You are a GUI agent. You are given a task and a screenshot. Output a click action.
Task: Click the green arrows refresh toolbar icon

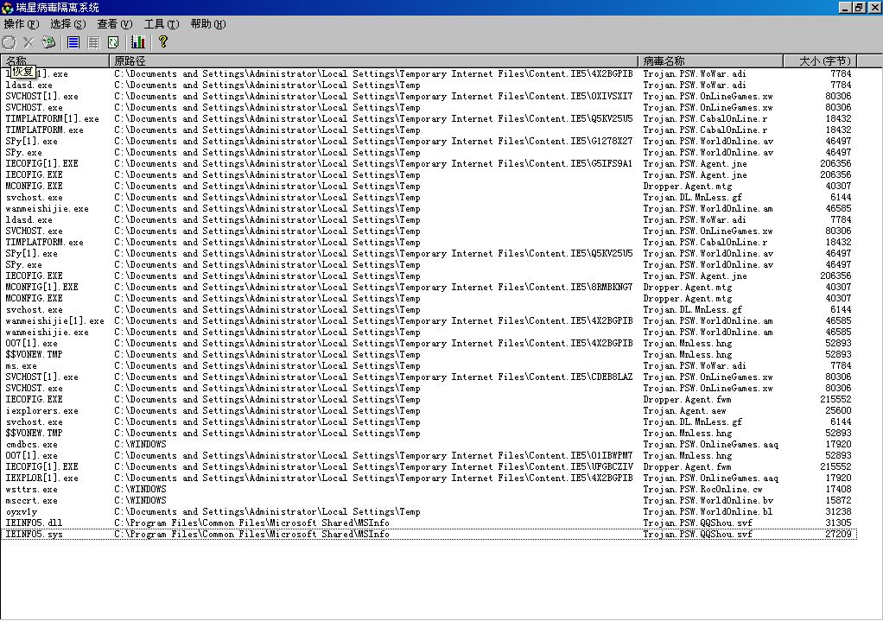point(113,42)
